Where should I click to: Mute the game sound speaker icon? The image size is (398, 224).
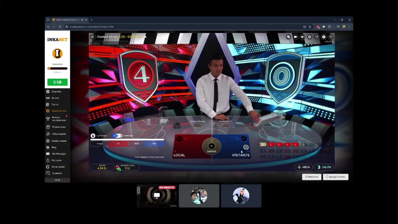click(303, 37)
